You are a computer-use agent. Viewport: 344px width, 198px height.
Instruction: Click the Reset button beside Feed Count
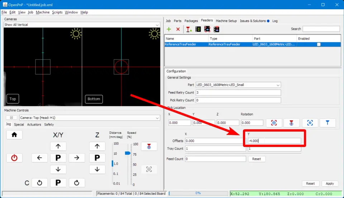click(256, 159)
